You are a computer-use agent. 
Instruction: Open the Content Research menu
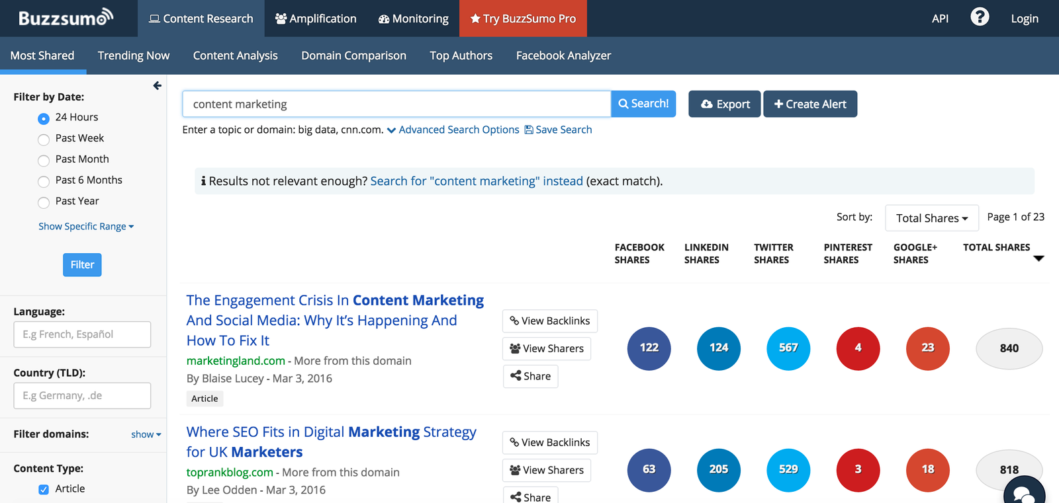(x=201, y=19)
